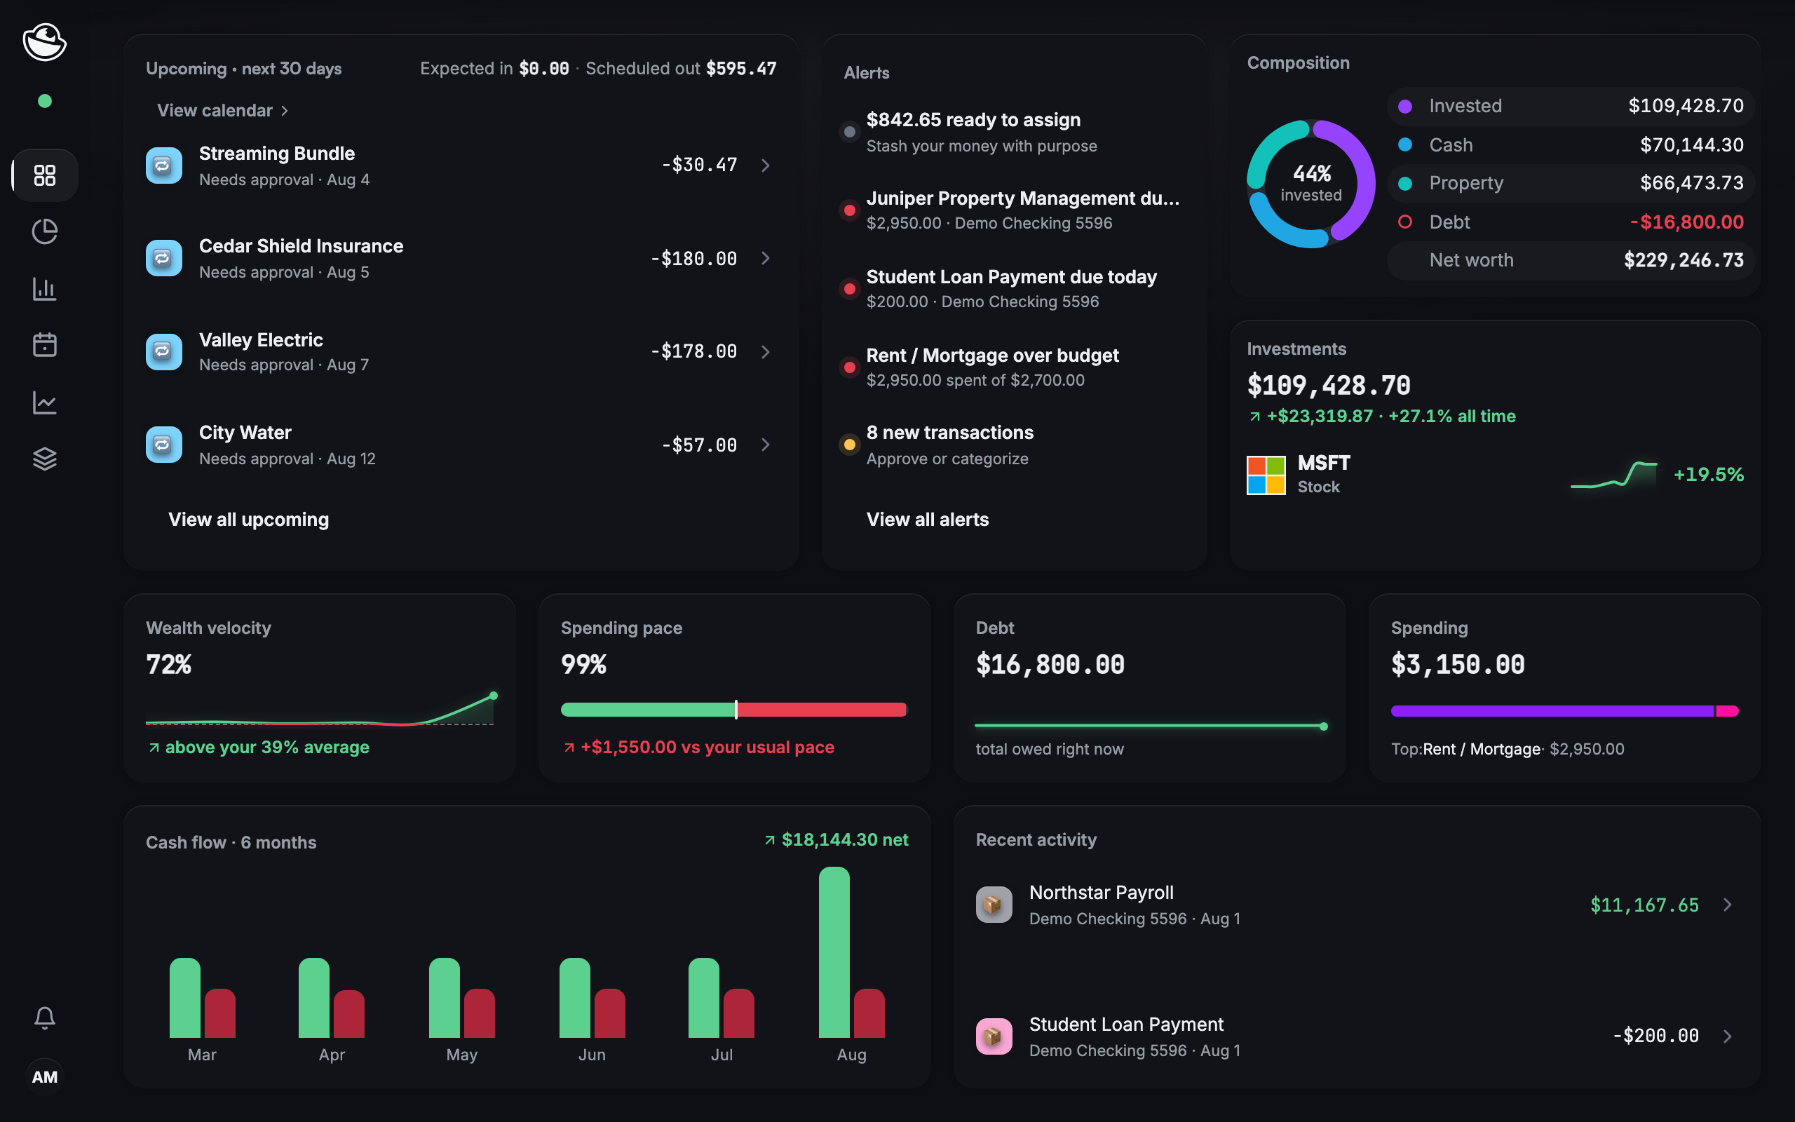
Task: Click View all alerts
Action: 927,520
